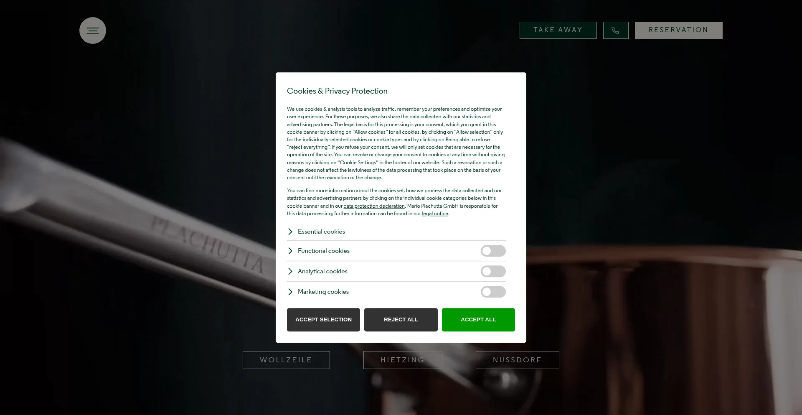This screenshot has width=802, height=415.
Task: Click the phone call icon button
Action: 616,30
